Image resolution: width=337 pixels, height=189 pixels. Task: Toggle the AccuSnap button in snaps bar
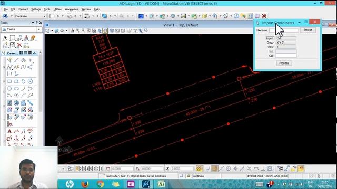click(x=199, y=169)
